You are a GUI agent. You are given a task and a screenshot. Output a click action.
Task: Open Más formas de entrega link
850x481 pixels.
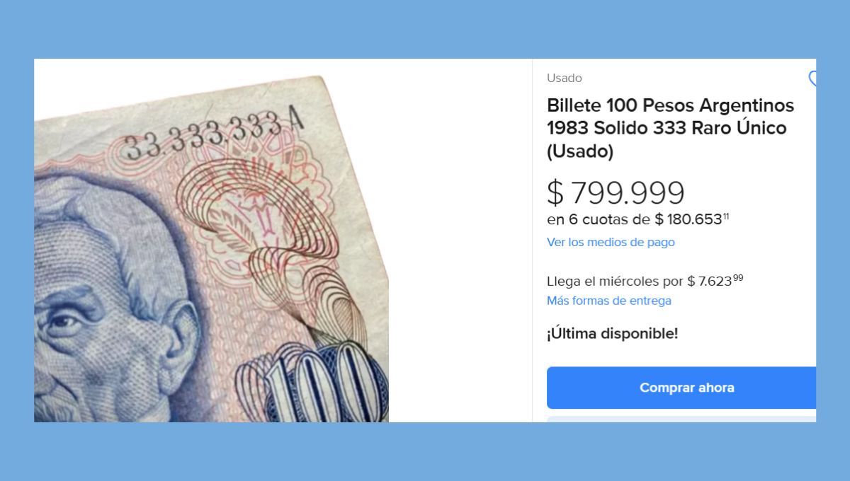point(609,301)
